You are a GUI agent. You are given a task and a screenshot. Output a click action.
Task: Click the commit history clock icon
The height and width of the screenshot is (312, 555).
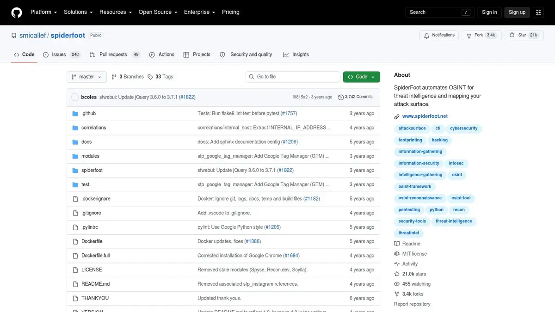(341, 97)
